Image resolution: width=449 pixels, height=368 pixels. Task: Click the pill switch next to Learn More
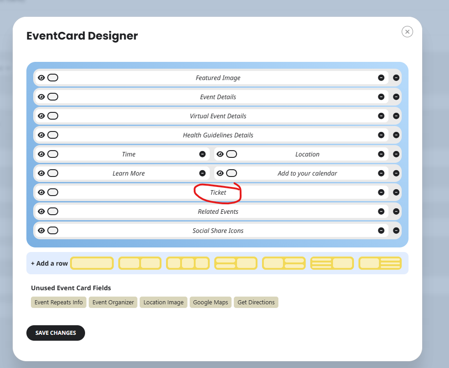53,173
